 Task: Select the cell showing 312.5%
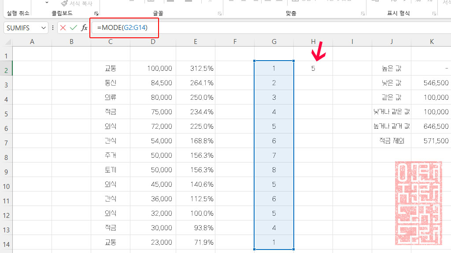coord(196,68)
